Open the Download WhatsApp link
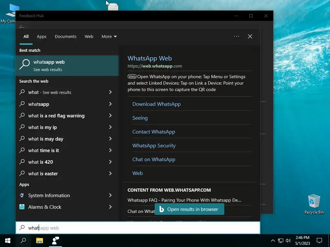 point(156,104)
